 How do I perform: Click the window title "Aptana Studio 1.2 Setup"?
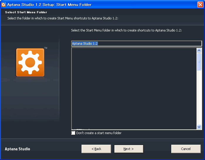[49, 4]
